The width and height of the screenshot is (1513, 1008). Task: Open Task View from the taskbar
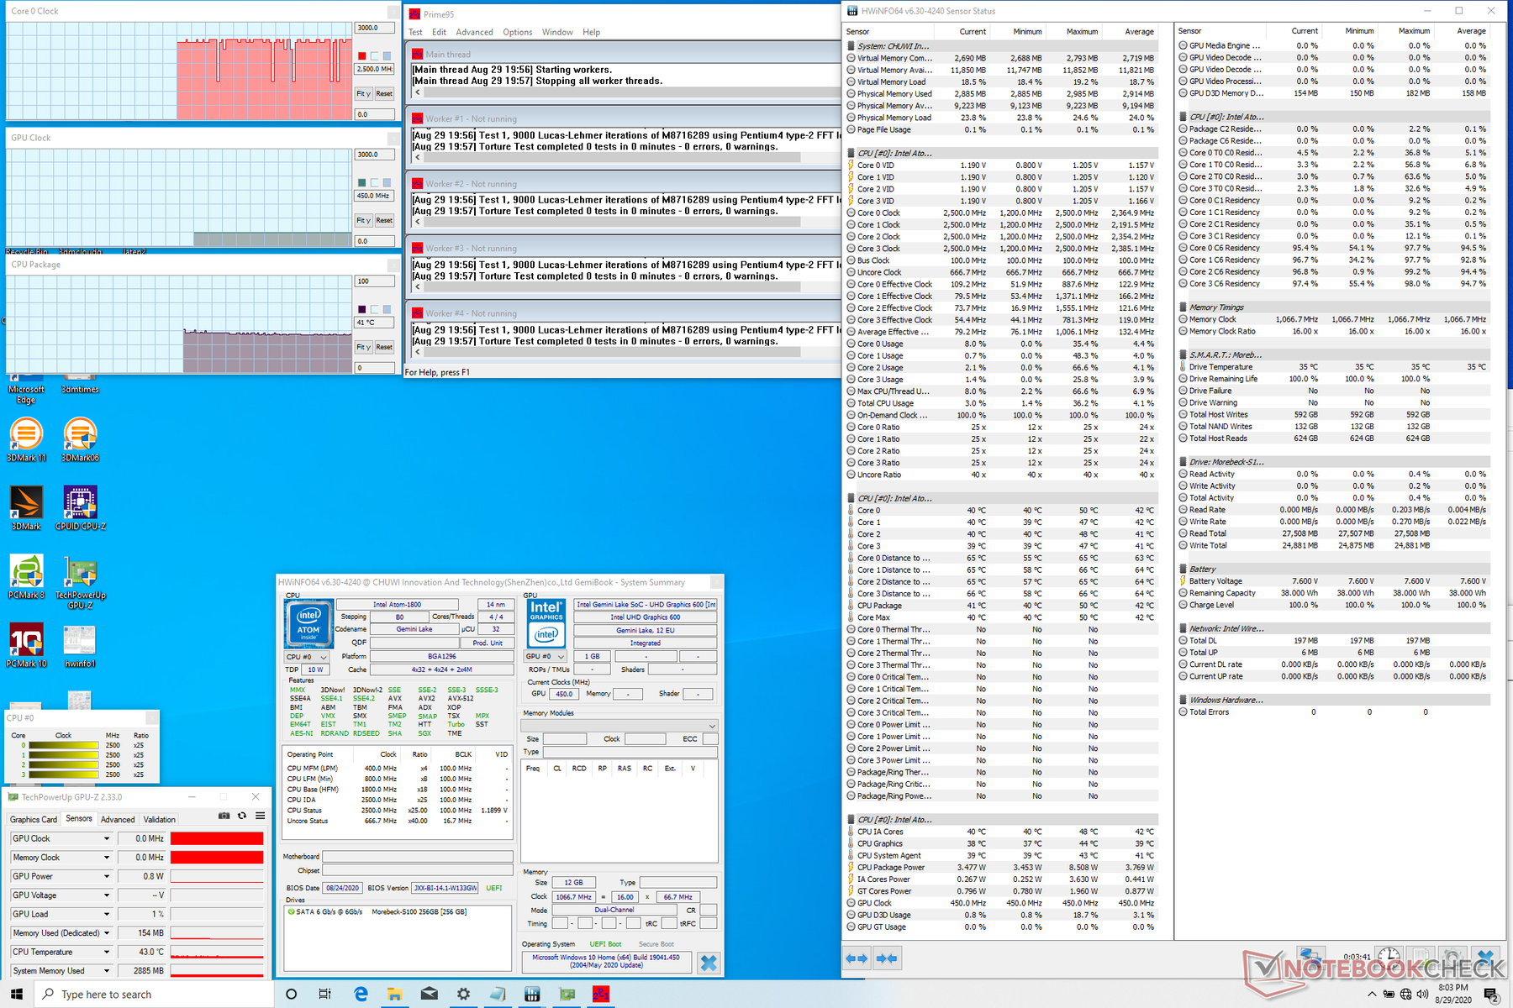325,995
